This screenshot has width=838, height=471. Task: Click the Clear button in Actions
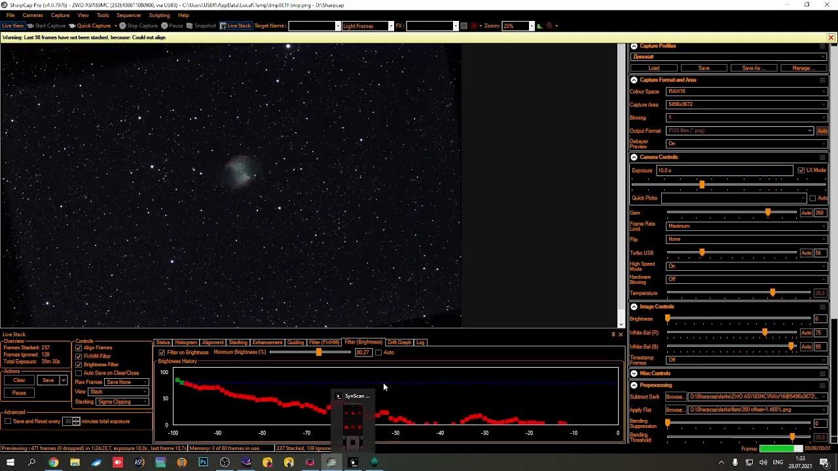19,380
